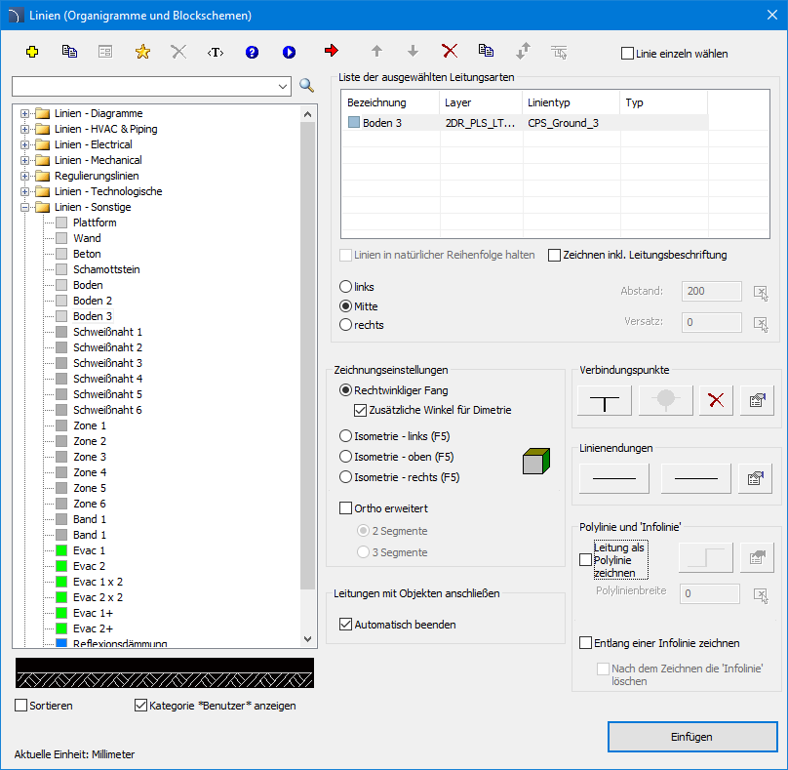
Task: Select the 'links' radio button
Action: click(x=345, y=287)
